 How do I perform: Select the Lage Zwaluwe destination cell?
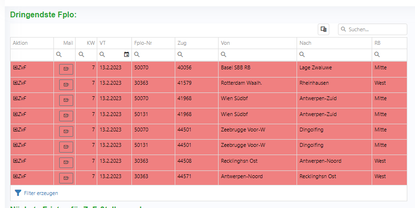click(x=315, y=68)
